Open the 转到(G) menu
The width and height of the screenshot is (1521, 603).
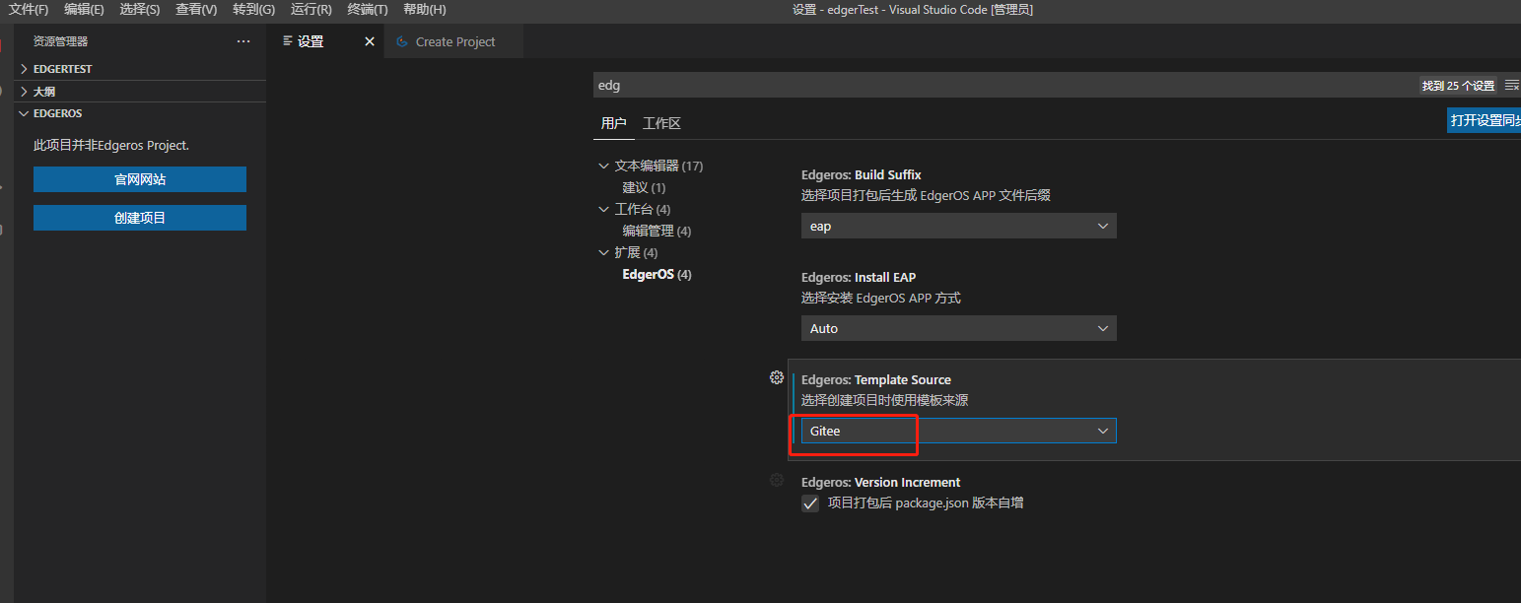click(253, 9)
